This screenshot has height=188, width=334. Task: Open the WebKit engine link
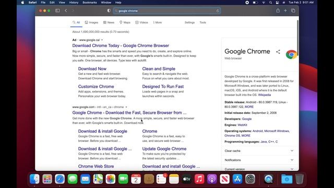(242, 125)
